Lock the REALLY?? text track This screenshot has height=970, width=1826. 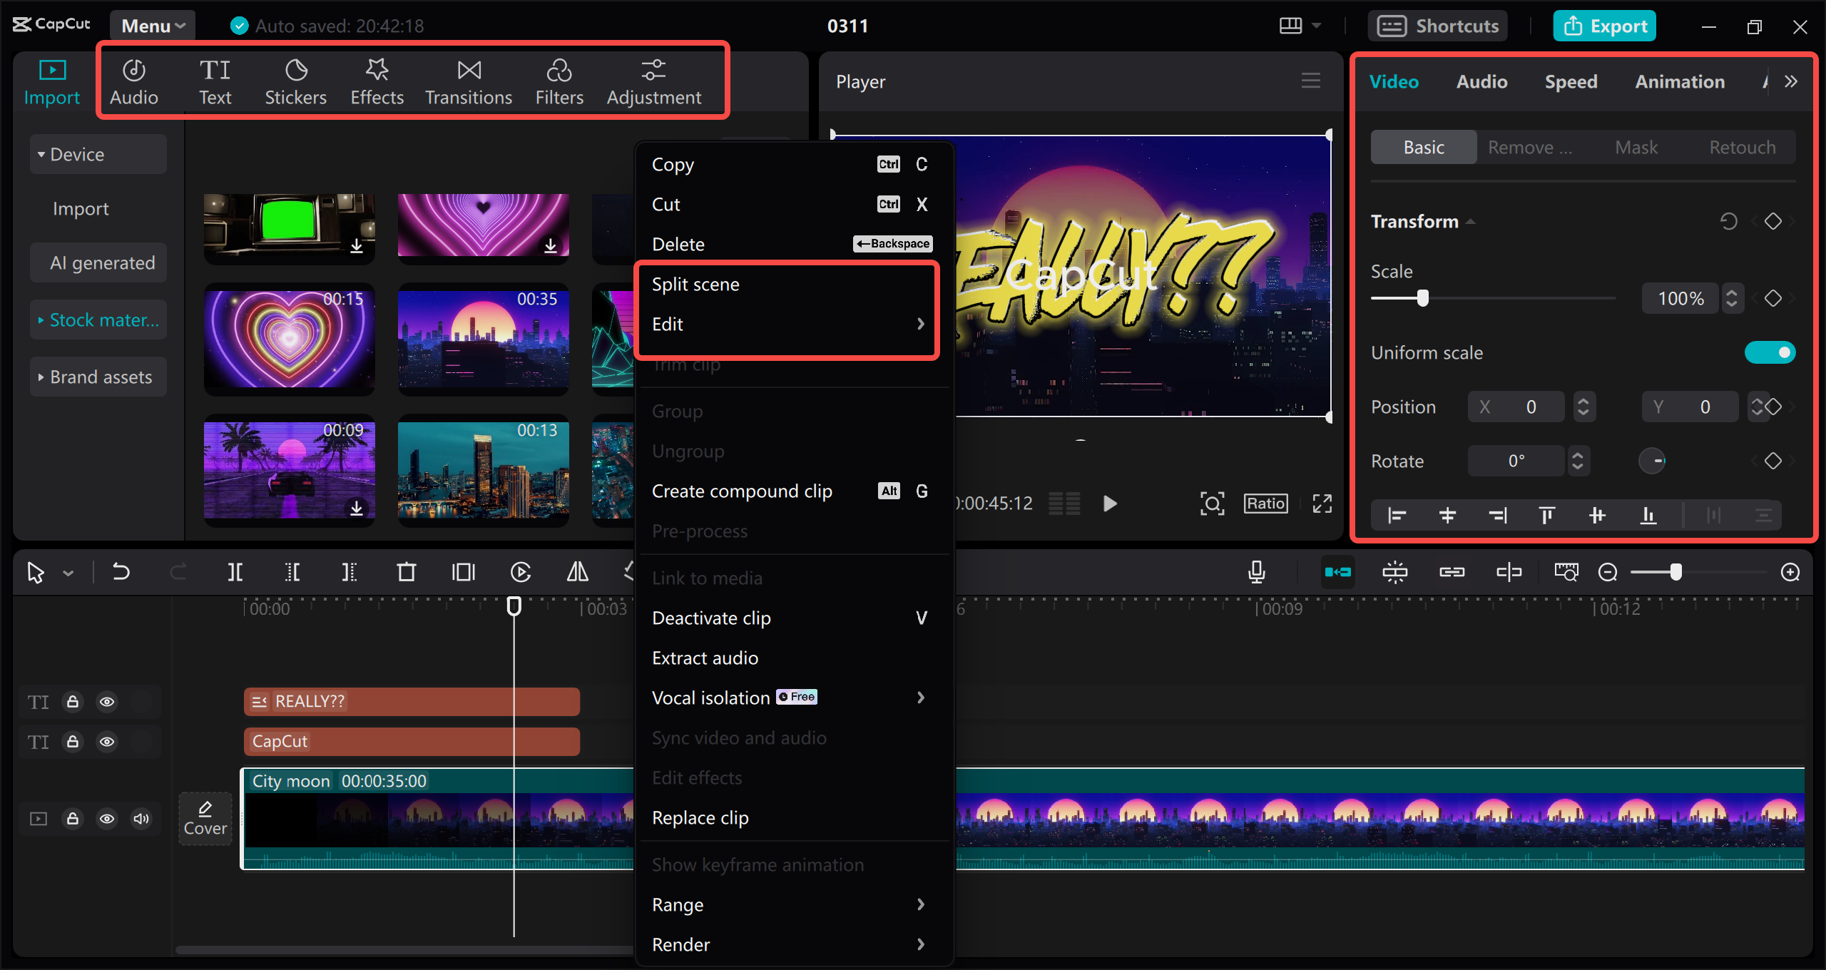pyautogui.click(x=73, y=701)
